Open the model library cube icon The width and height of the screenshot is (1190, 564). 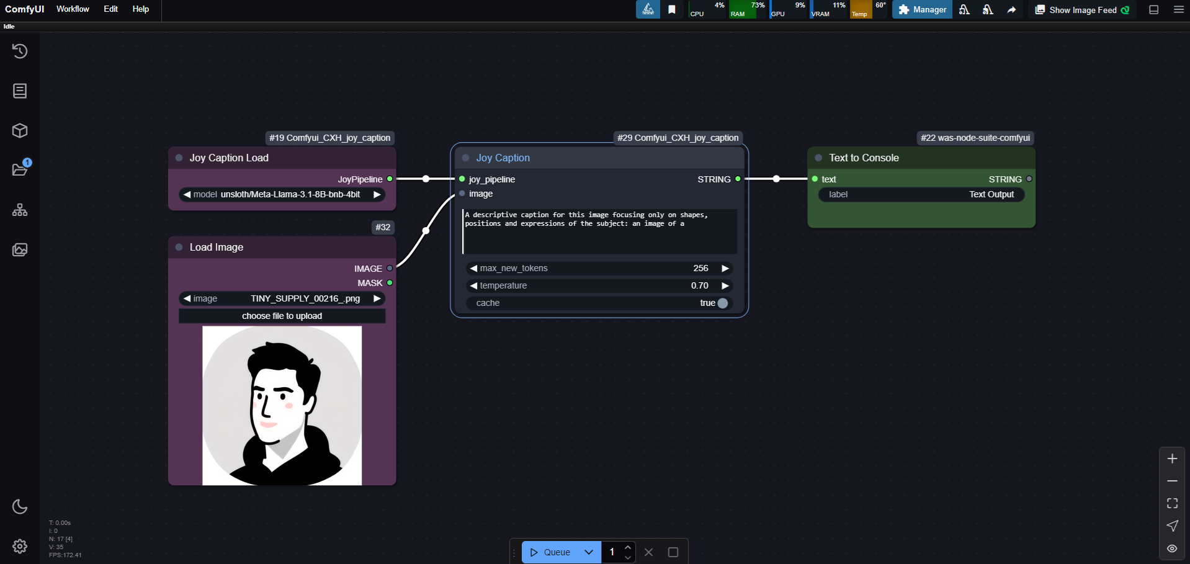[x=20, y=130]
